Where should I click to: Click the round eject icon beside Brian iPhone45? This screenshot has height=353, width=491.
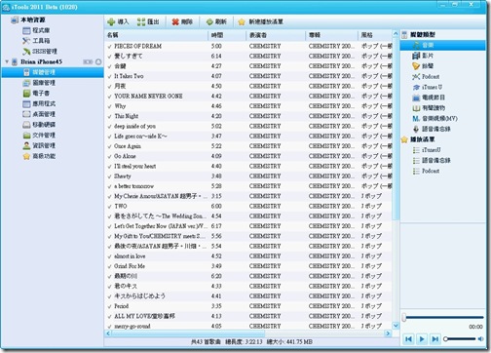click(x=98, y=61)
